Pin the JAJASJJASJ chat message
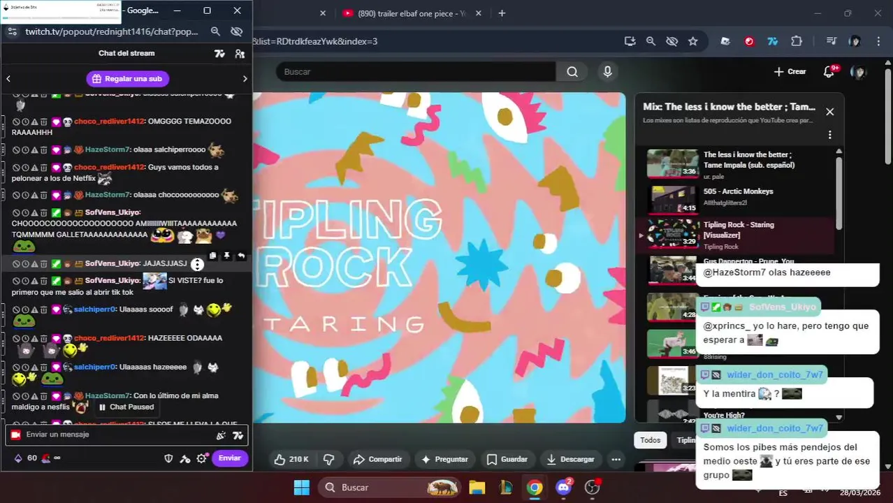The height and width of the screenshot is (503, 893). point(226,256)
